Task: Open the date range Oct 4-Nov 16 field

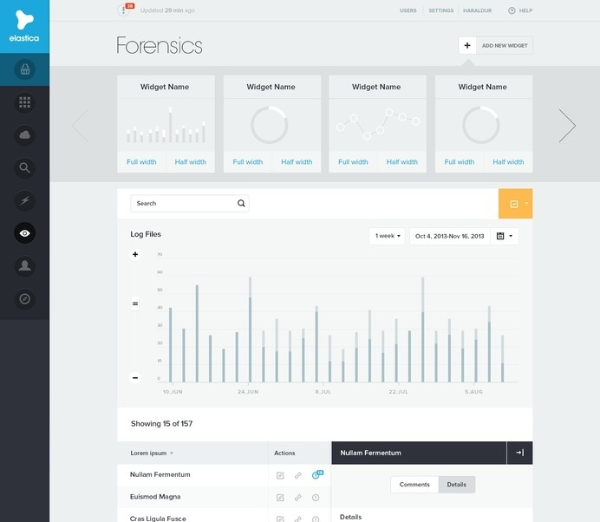Action: coord(450,236)
